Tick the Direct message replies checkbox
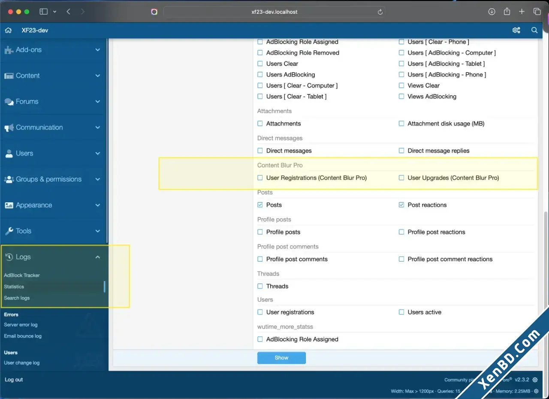This screenshot has height=399, width=549. tap(401, 150)
